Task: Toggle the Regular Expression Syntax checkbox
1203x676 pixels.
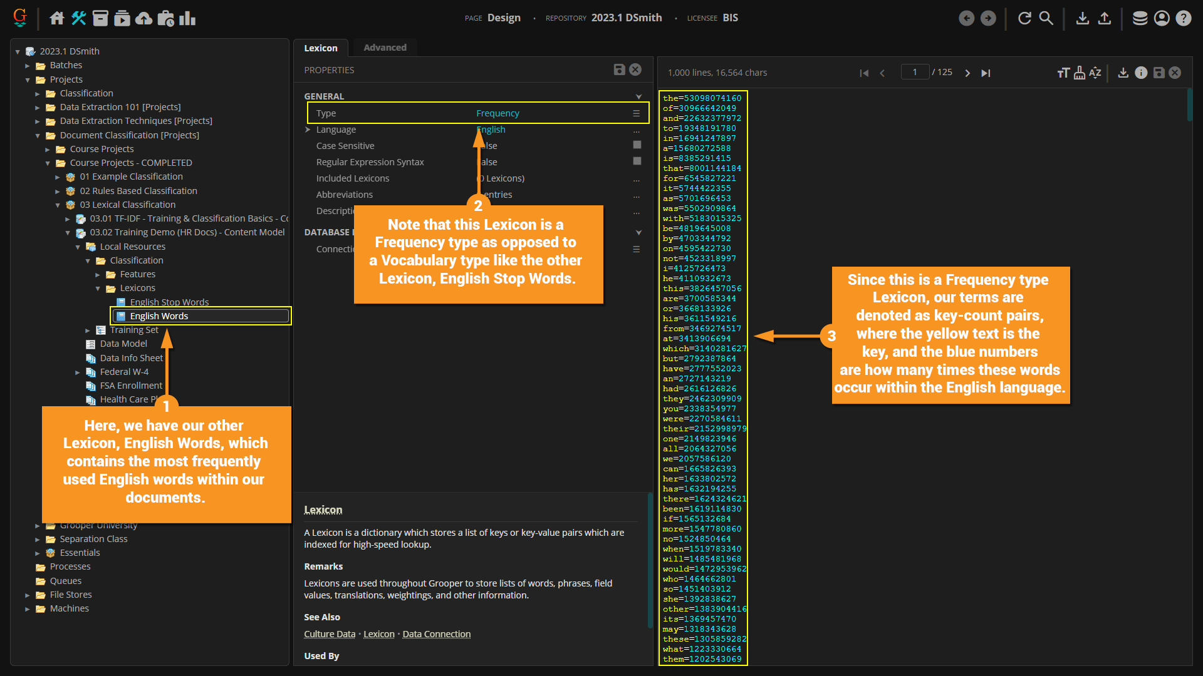Action: (637, 161)
